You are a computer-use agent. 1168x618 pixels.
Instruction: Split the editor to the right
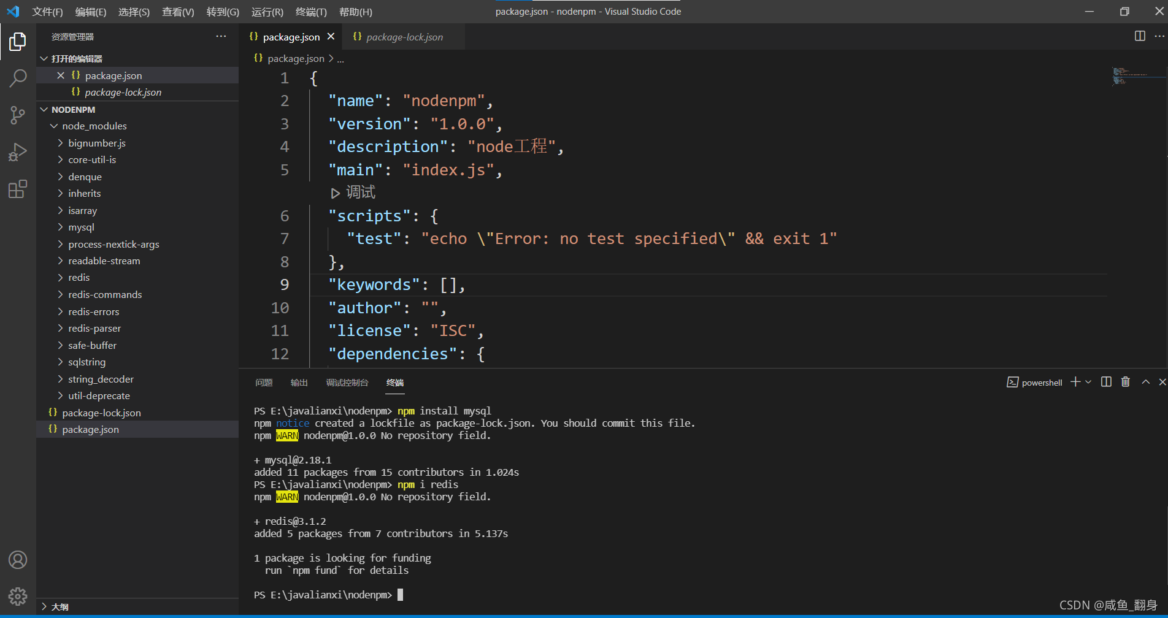click(x=1140, y=36)
